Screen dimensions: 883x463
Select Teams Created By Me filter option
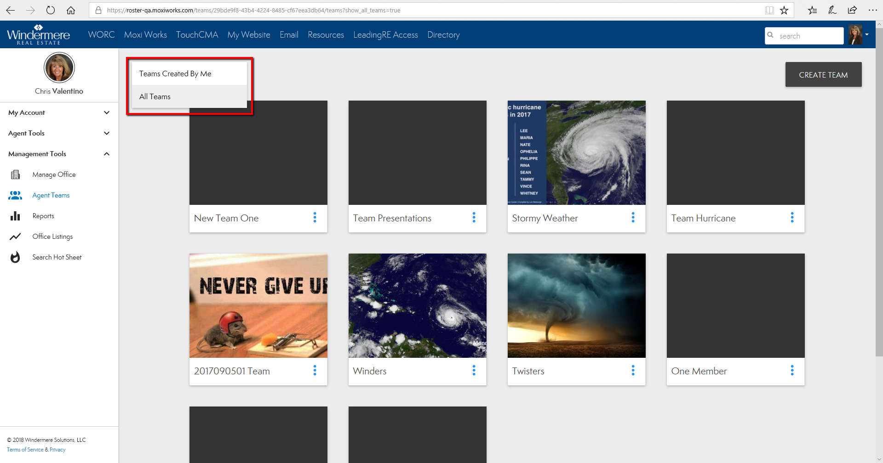(175, 73)
